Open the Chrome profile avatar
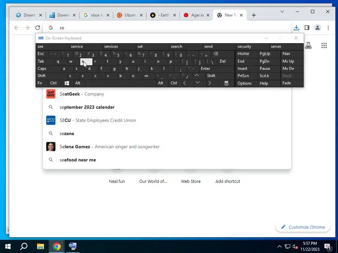This screenshot has width=338, height=253. [318, 28]
